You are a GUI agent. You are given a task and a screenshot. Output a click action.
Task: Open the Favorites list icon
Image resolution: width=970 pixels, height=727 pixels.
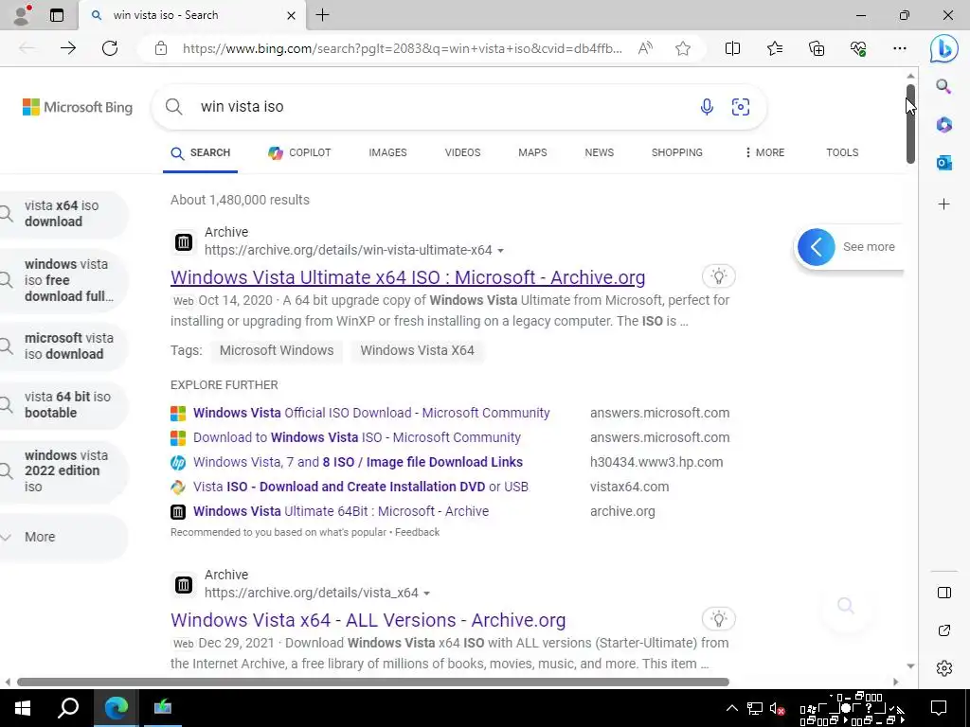775,48
